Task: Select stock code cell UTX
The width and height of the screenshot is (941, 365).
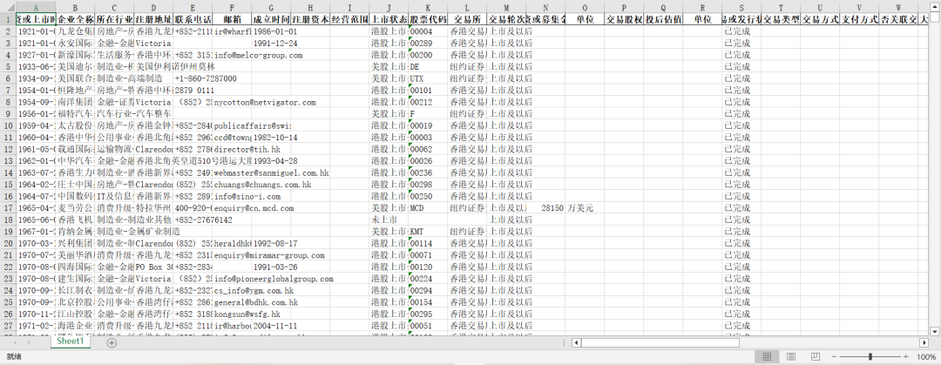Action: [428, 78]
